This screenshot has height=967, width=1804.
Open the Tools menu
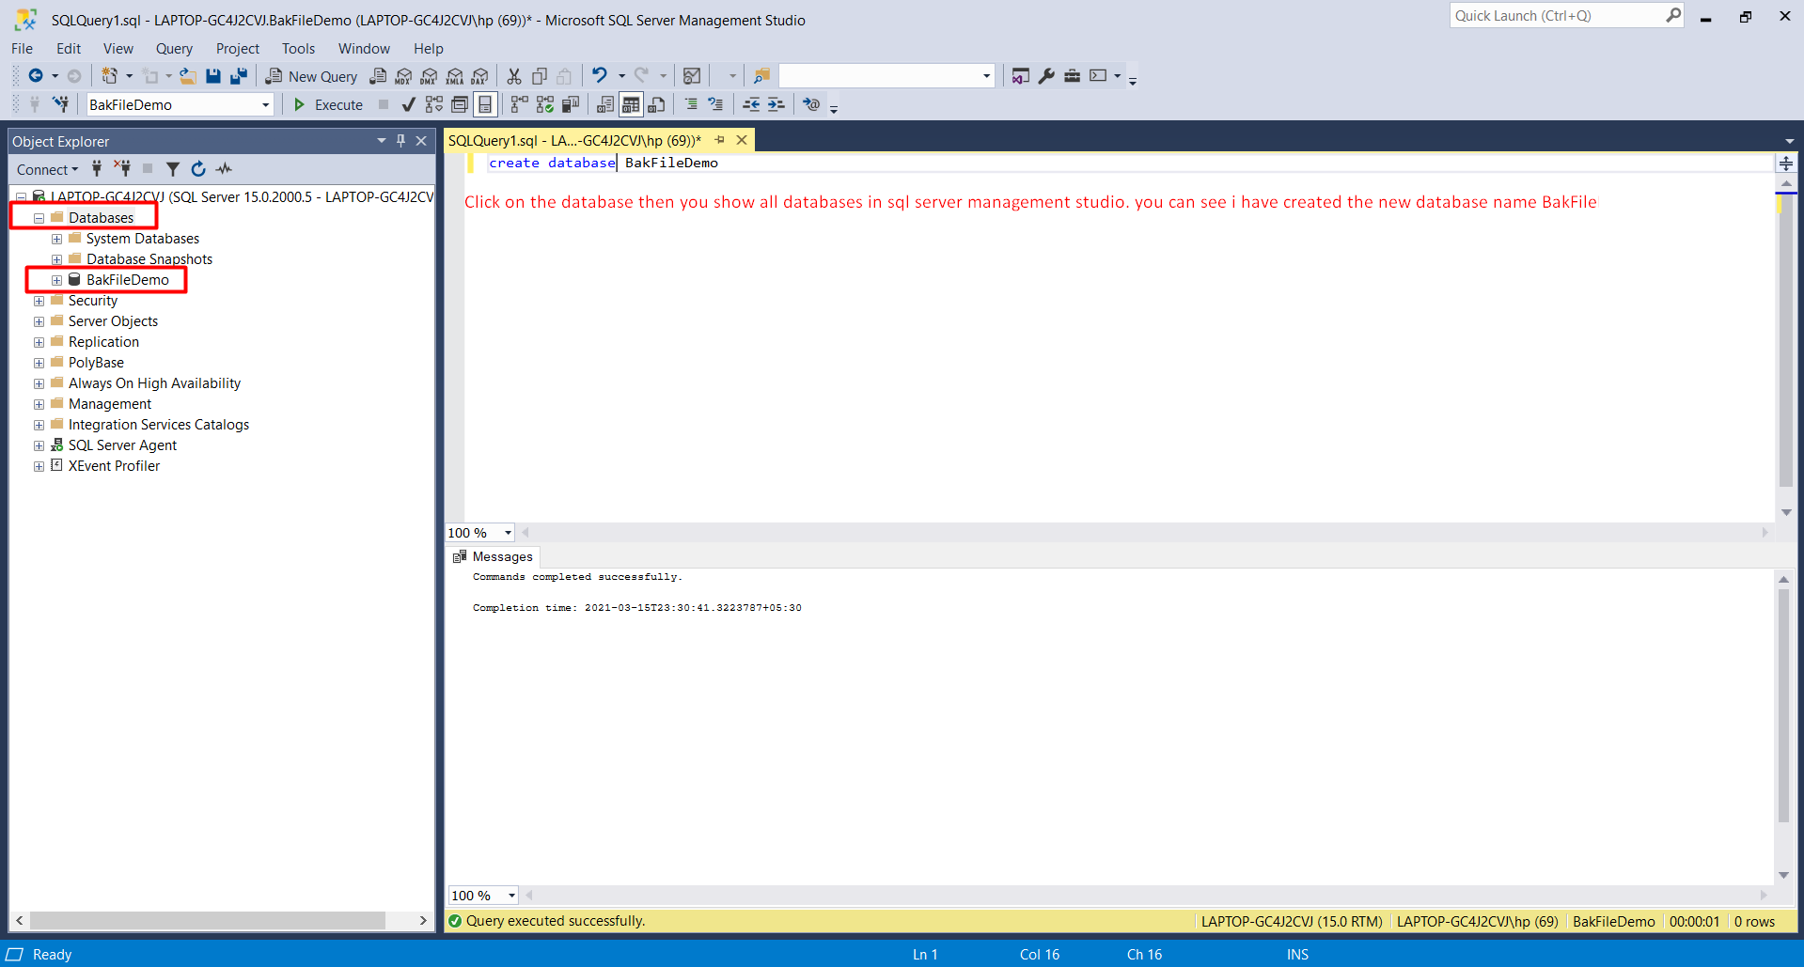[x=298, y=49]
